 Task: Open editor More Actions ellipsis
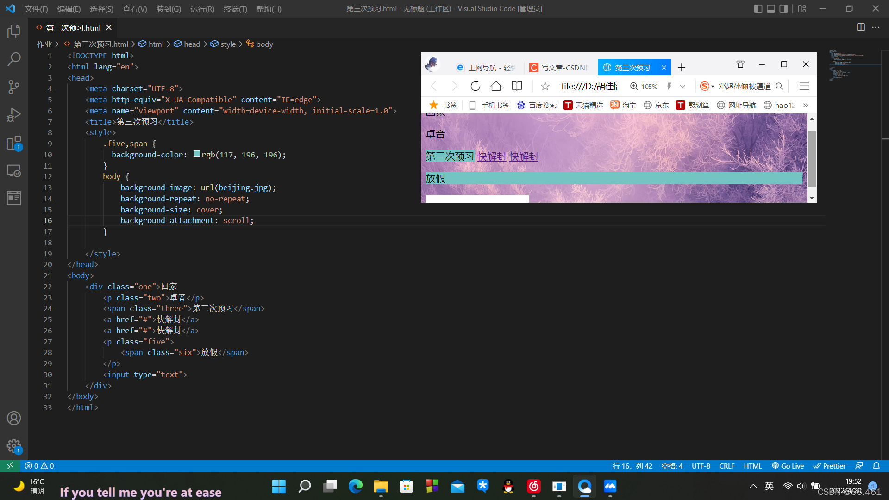point(876,27)
